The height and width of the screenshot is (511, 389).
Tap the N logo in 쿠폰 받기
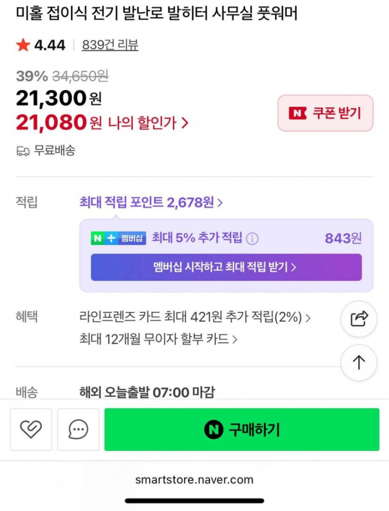[x=298, y=113]
